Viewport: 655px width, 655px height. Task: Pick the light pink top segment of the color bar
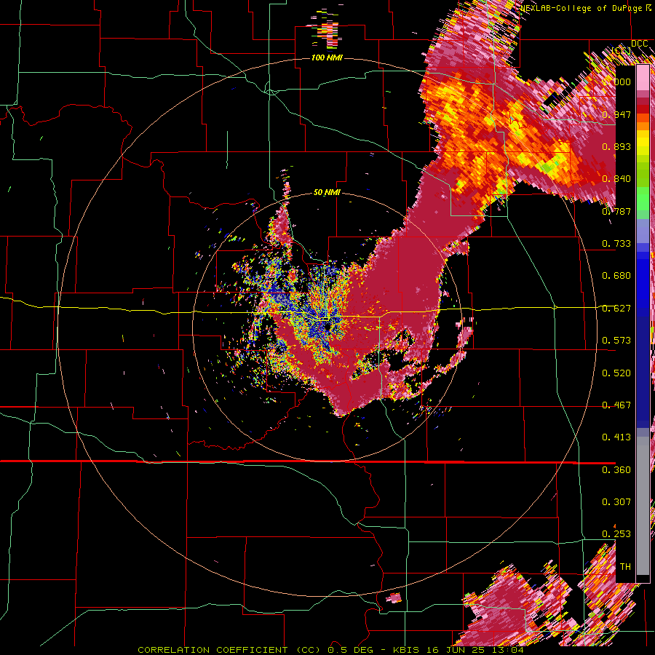pyautogui.click(x=643, y=78)
